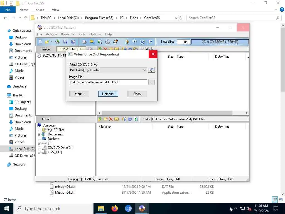Click the Open CD/DVD green disc icon

click(x=57, y=42)
